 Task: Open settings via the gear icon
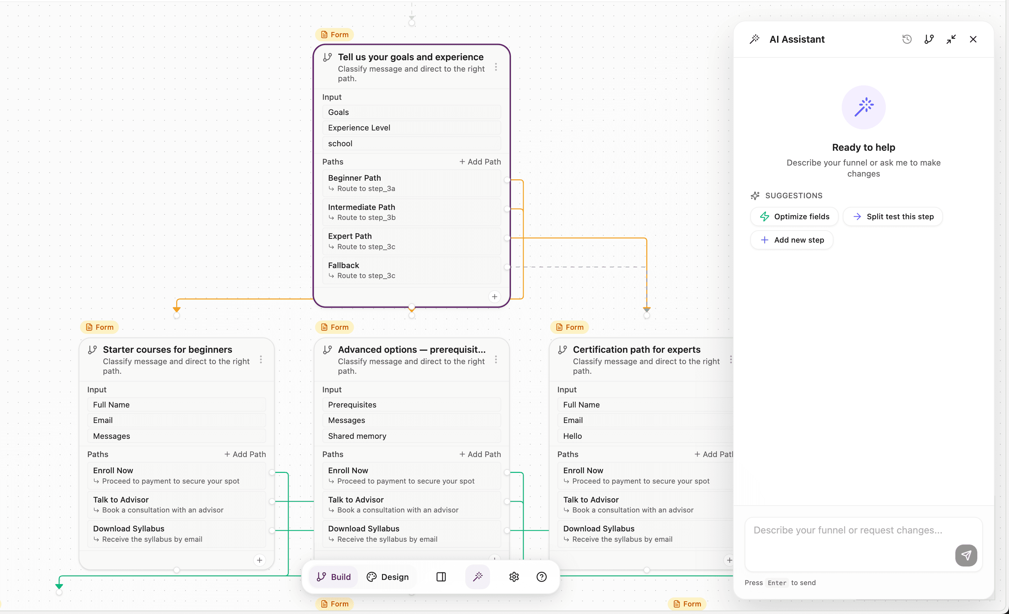514,576
